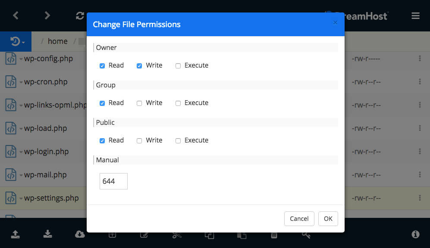Click the home breadcrumb link
This screenshot has height=248, width=430.
click(57, 41)
